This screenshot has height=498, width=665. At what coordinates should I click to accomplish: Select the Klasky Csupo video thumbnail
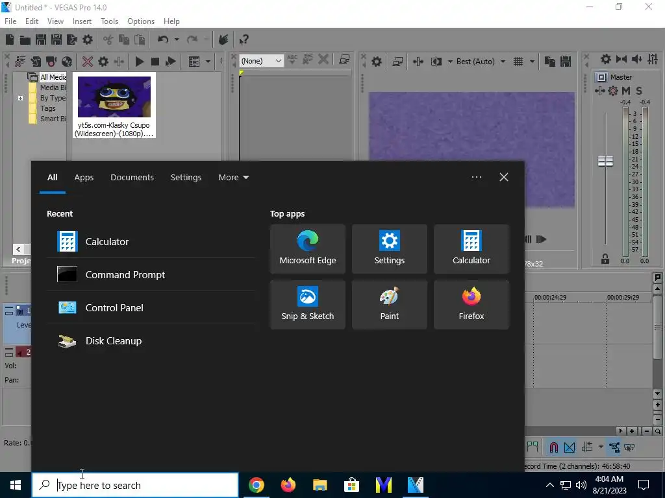point(114,105)
